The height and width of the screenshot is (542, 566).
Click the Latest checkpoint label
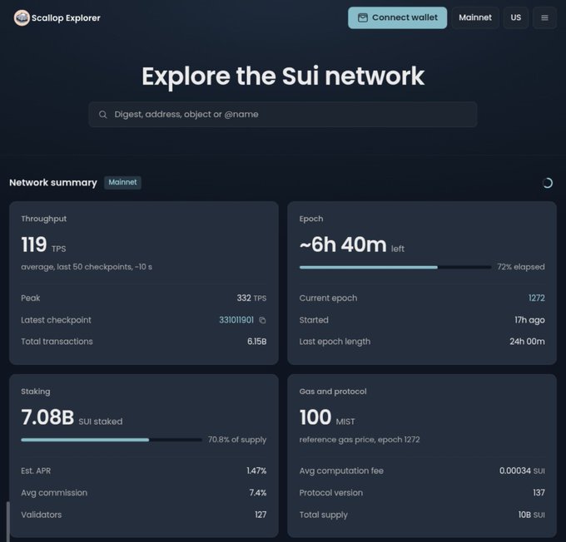[x=56, y=320]
